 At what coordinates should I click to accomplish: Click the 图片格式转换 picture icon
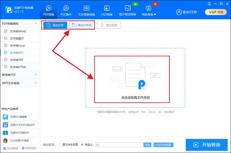tap(128, 8)
